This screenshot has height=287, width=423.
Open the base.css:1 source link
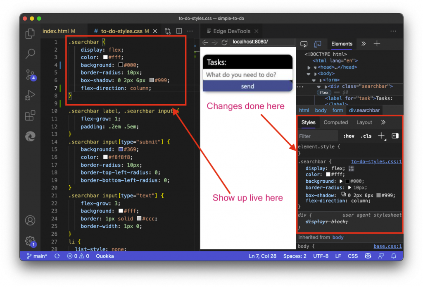click(387, 246)
